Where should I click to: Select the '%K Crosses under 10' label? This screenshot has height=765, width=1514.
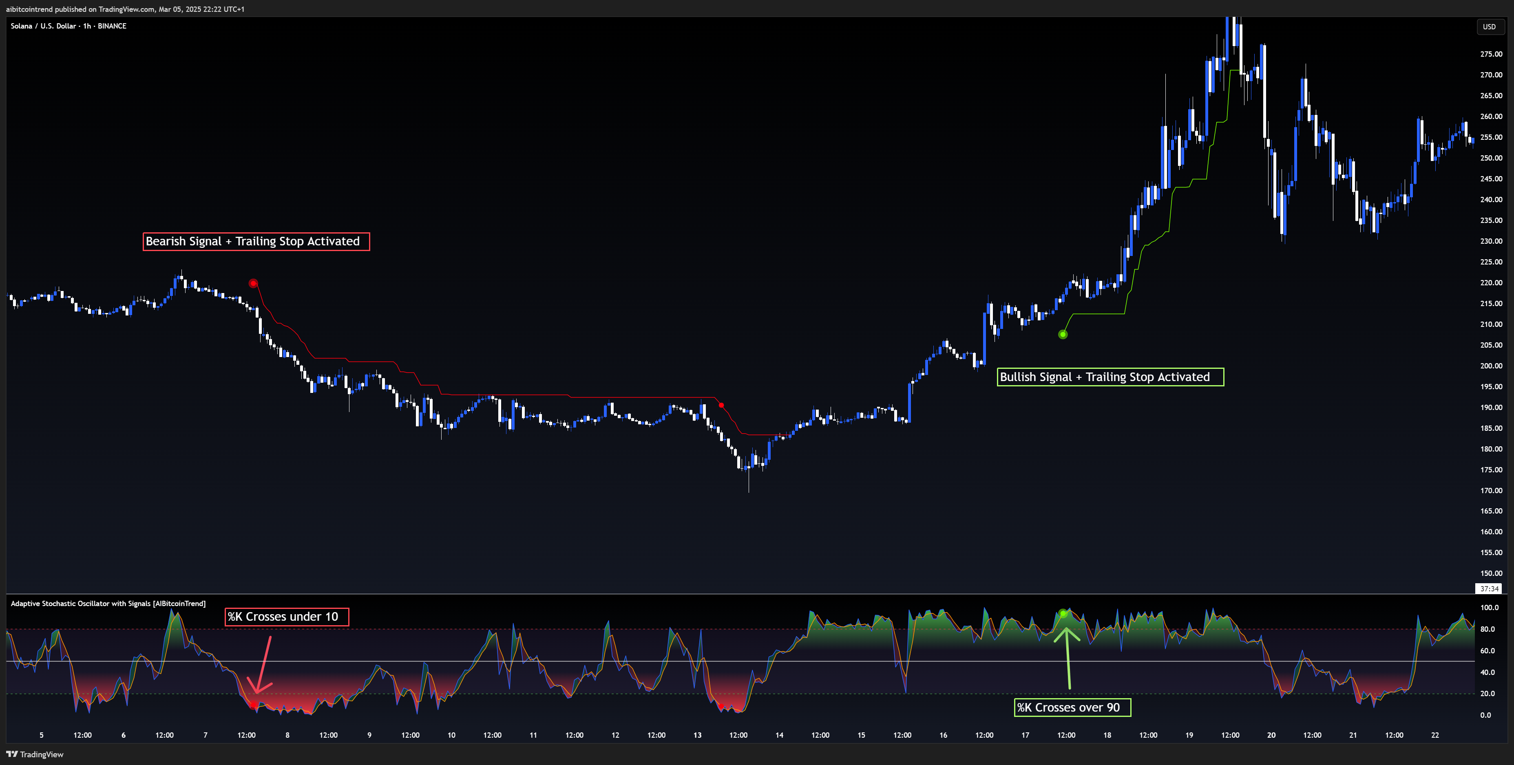click(287, 617)
